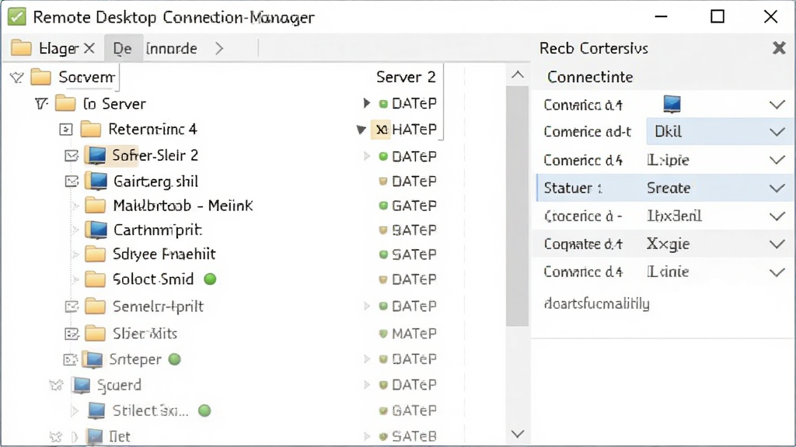Viewport: 796px width, 447px height.
Task: Click the green status dot after Stilect Sxi...
Action: pyautogui.click(x=204, y=411)
